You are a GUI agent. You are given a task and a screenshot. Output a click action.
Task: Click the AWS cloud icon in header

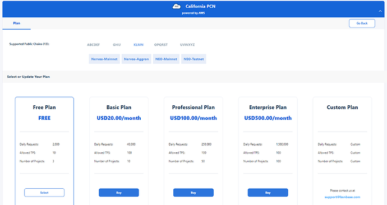[177, 6]
